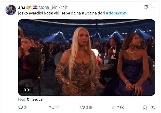The image size is (161, 113).
Task: Open the @ana__kin handle link
Action: pyautogui.click(x=49, y=7)
